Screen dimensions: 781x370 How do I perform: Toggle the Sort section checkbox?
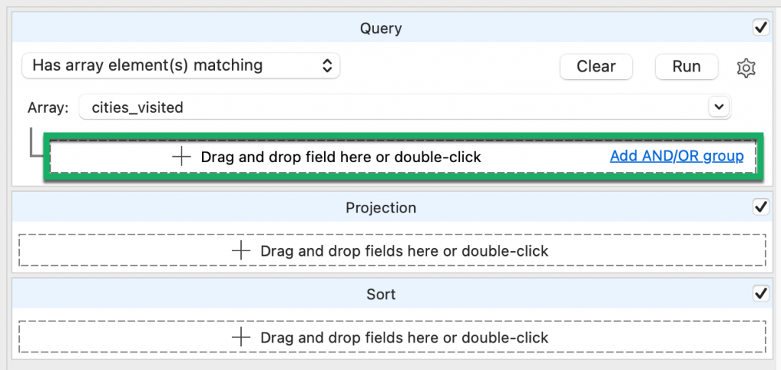[x=760, y=293]
